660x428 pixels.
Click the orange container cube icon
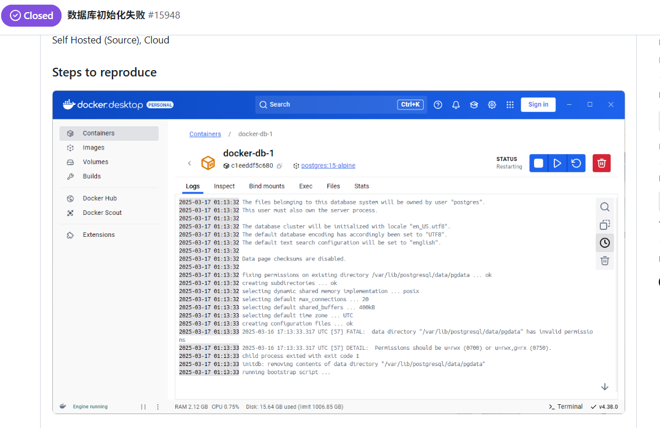[208, 163]
